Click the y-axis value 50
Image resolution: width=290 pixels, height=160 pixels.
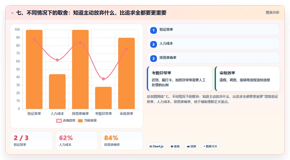pos(18,69)
